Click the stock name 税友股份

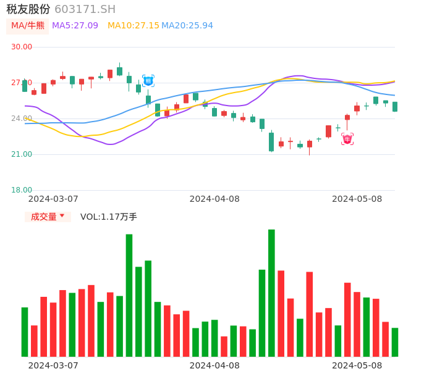(28, 9)
